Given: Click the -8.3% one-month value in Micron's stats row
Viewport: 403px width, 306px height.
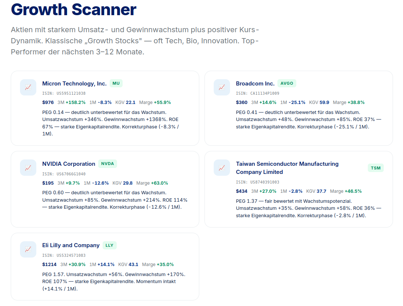Looking at the screenshot, I should pos(104,102).
